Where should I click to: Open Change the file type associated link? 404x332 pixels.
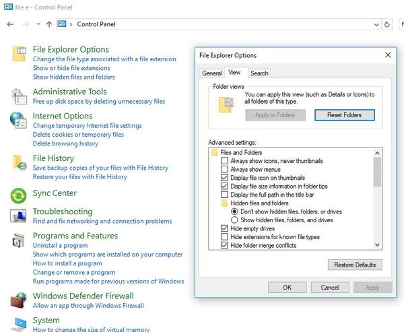104,59
